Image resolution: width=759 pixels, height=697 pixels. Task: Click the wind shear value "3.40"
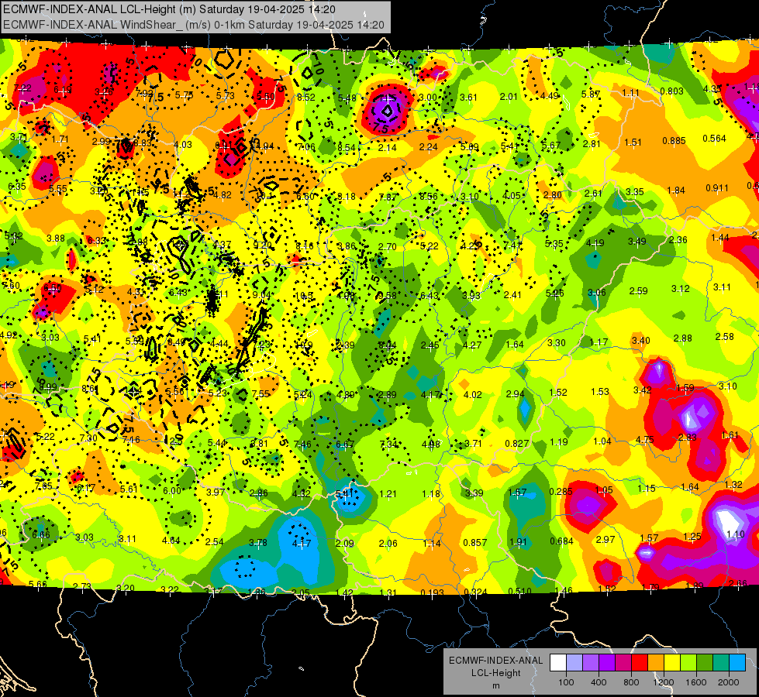[x=640, y=341]
